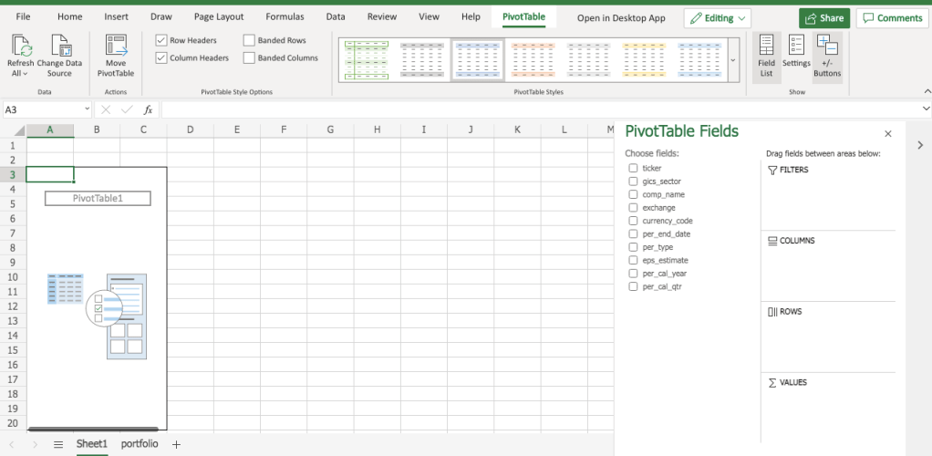Enable the Banded Rows checkbox
This screenshot has height=456, width=932.
(250, 40)
